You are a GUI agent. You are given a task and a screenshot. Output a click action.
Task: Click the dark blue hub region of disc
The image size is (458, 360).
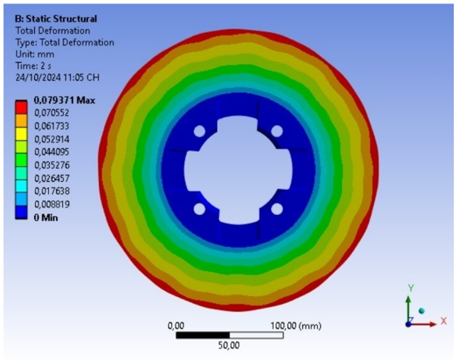(238, 235)
